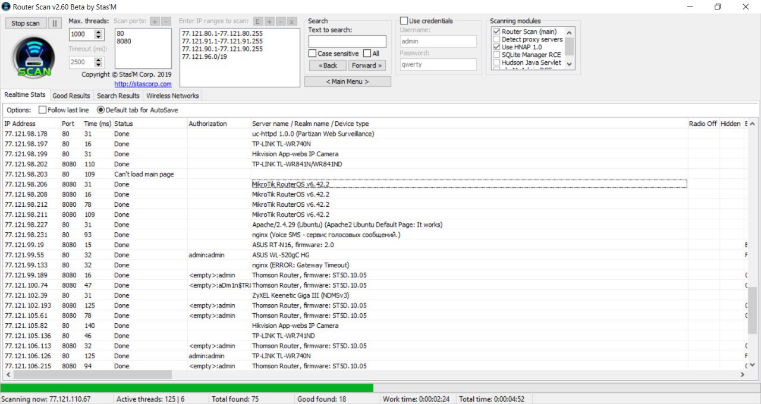Enable Detect proxy servers module
This screenshot has width=761, height=404.
tap(496, 39)
